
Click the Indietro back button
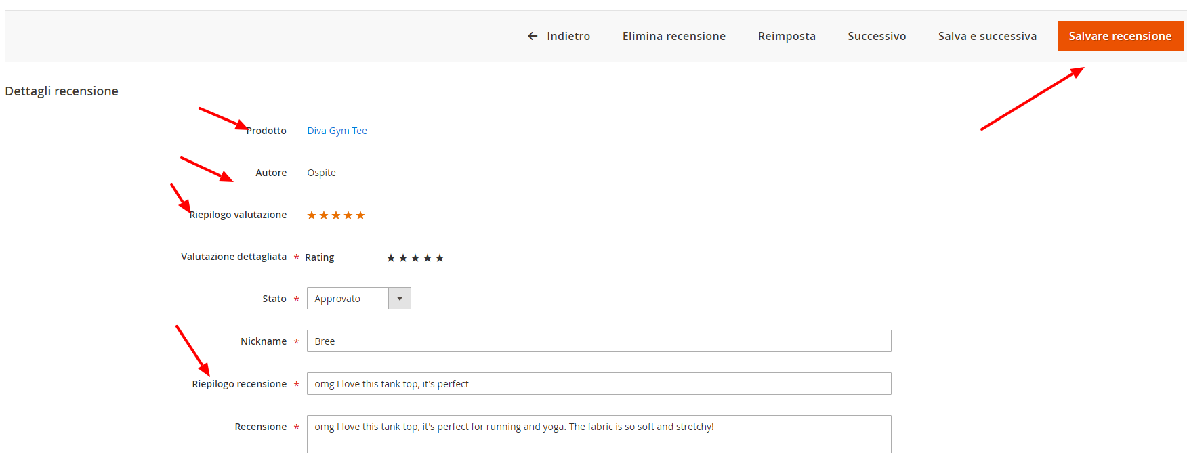click(559, 36)
